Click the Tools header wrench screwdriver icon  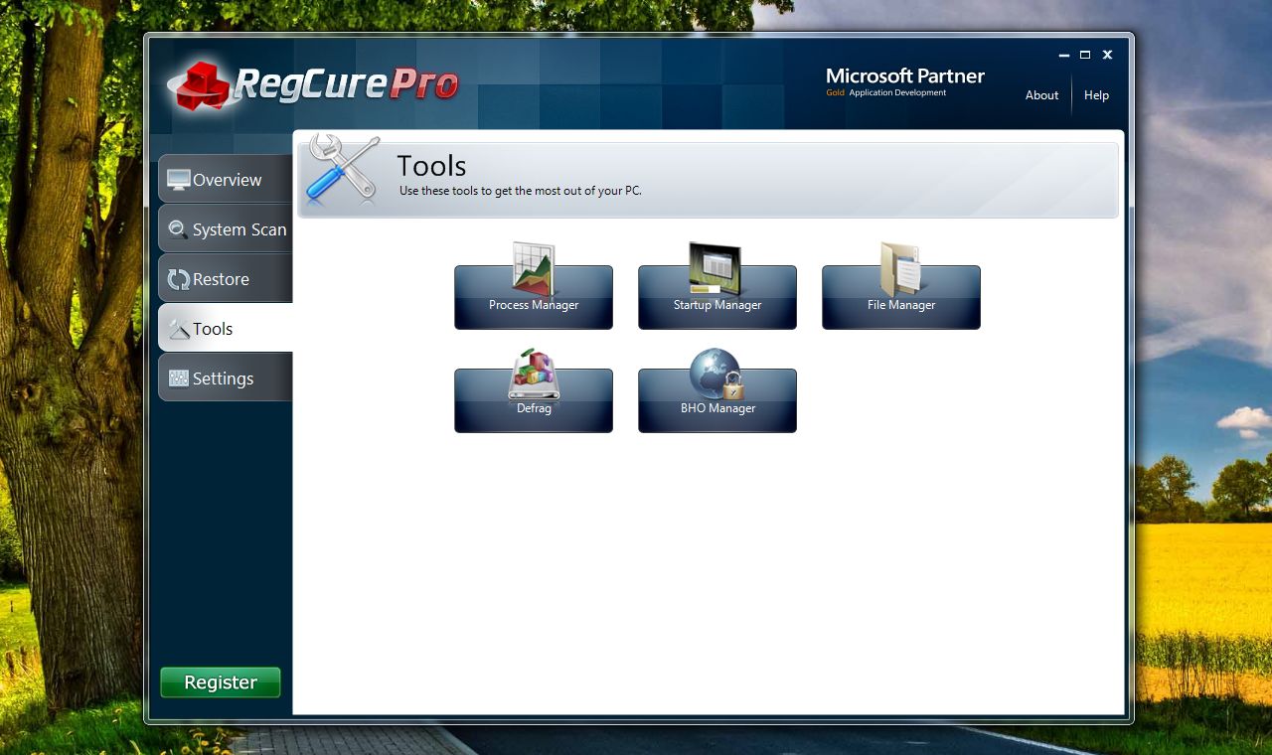coord(343,170)
